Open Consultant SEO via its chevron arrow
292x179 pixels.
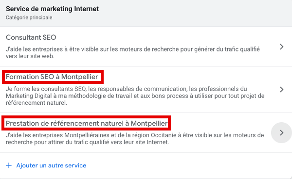tap(282, 47)
